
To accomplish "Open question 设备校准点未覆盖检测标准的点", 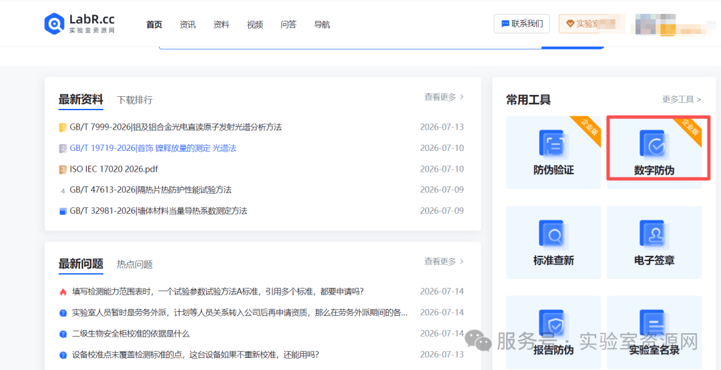I will 196,355.
